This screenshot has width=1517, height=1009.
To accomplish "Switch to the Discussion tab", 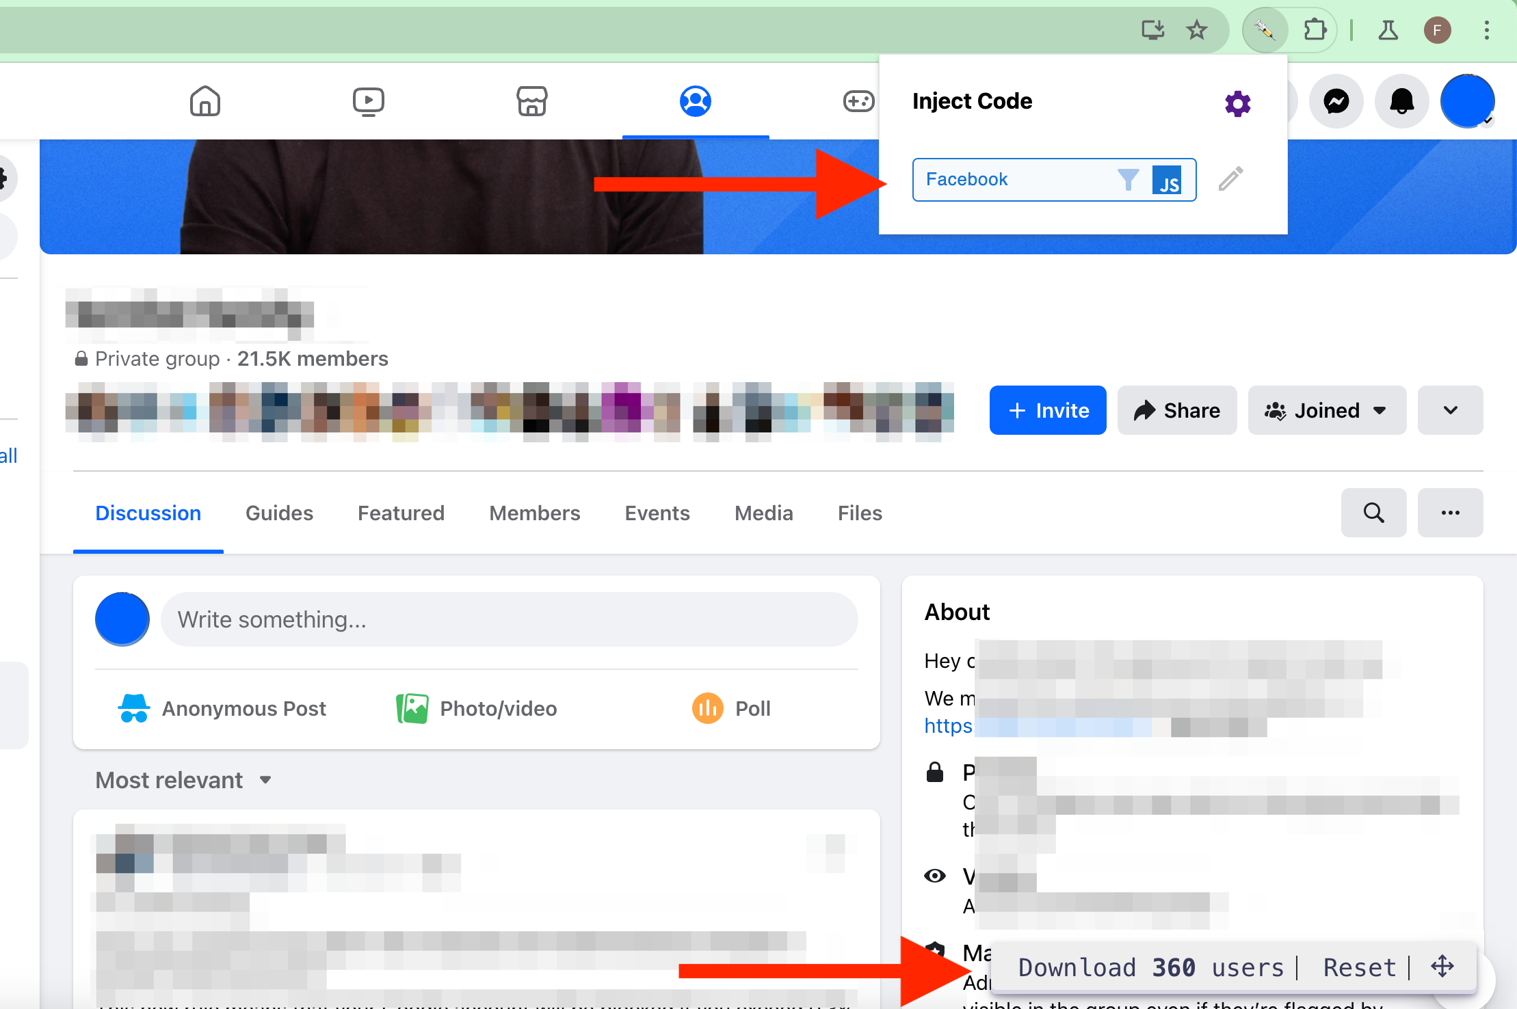I will click(x=148, y=513).
